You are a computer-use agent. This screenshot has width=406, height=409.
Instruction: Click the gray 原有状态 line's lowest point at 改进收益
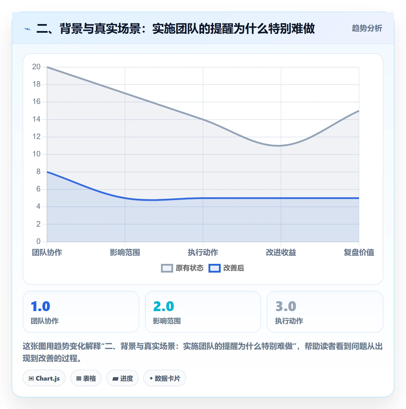281,146
